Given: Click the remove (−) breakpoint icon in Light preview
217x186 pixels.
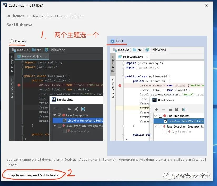Looking at the screenshot, I should point(164,110).
